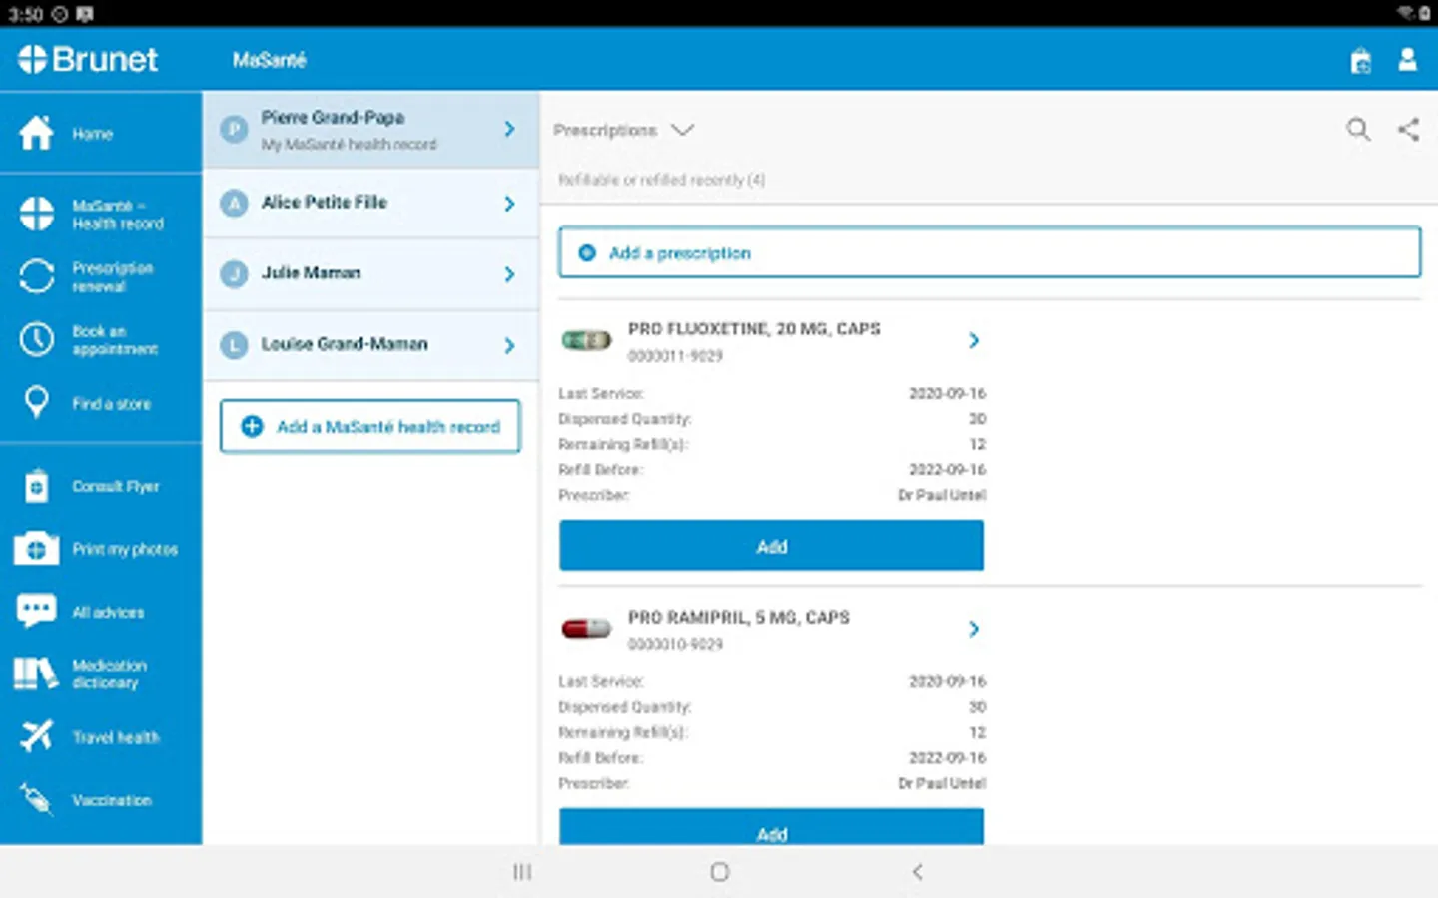Tap the Print my photos camera icon

36,549
